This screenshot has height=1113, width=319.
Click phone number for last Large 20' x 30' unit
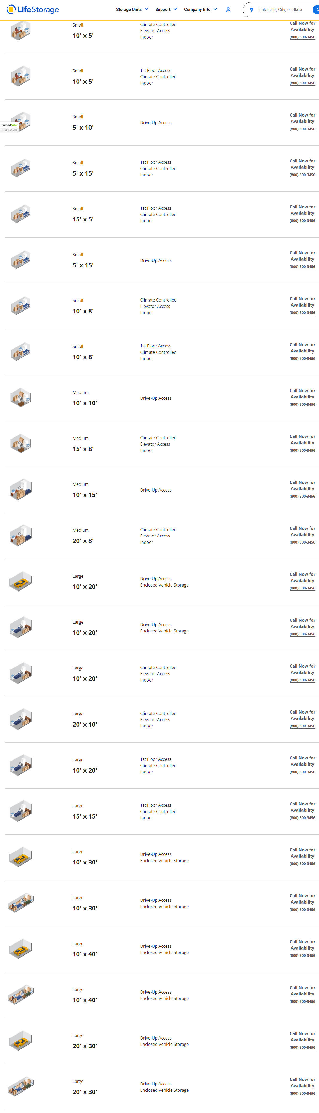click(302, 1094)
